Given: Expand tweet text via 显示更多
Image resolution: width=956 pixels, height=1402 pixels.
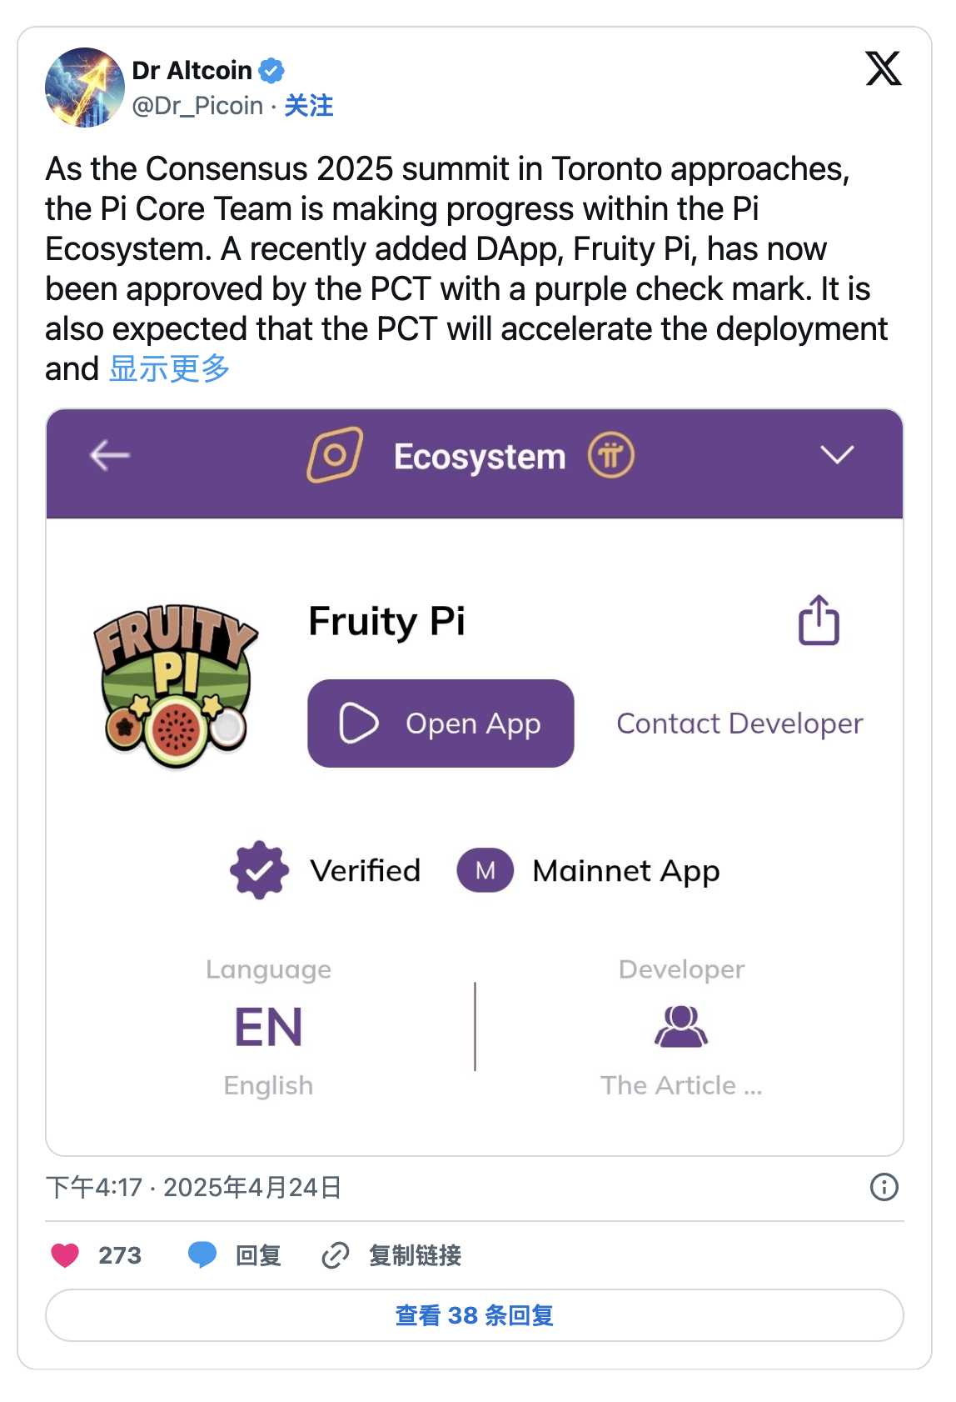Looking at the screenshot, I should click(x=169, y=368).
